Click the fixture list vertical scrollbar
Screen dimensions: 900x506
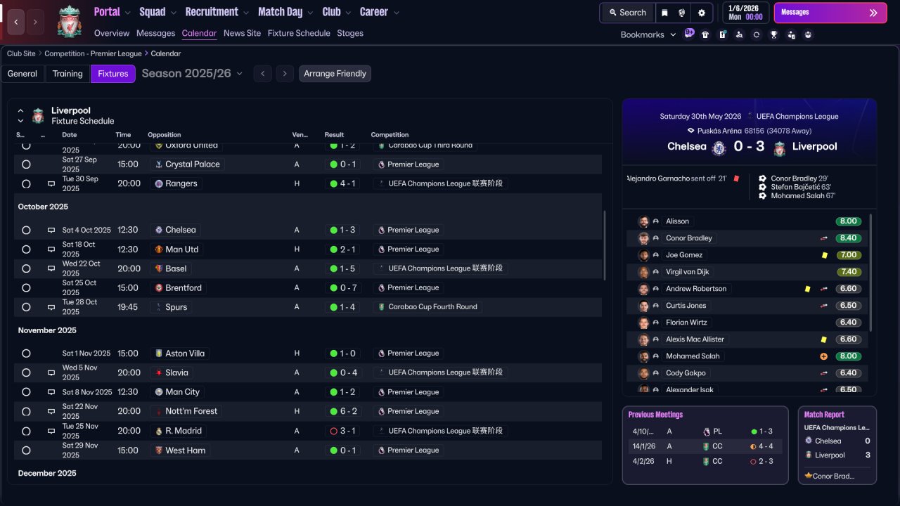pyautogui.click(x=605, y=246)
